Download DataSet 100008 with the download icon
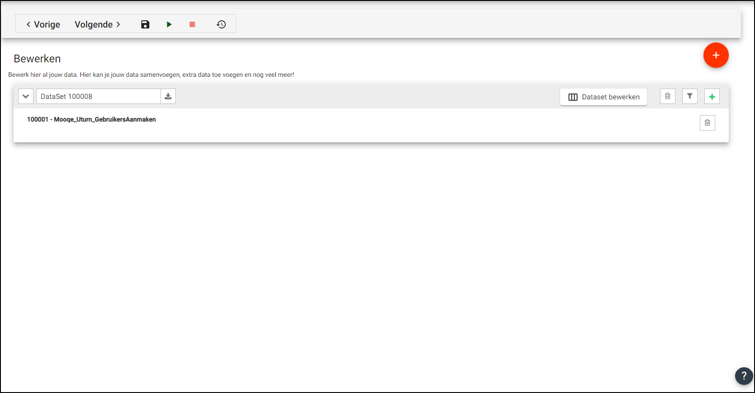This screenshot has width=755, height=393. pyautogui.click(x=168, y=96)
